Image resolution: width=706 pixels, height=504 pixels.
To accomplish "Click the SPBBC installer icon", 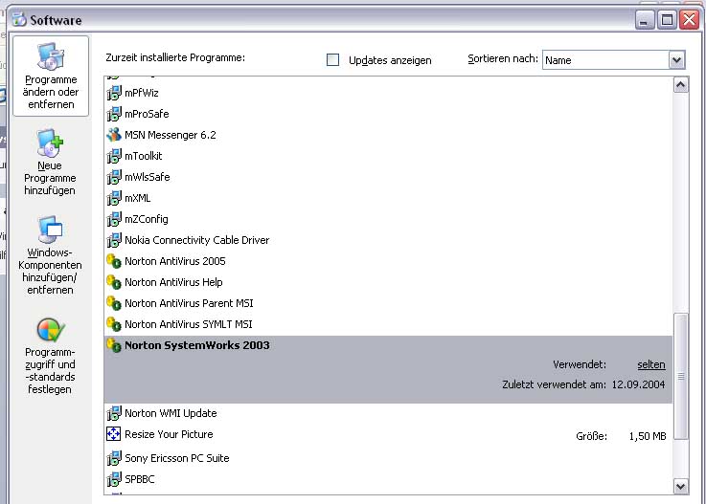I will [x=114, y=479].
